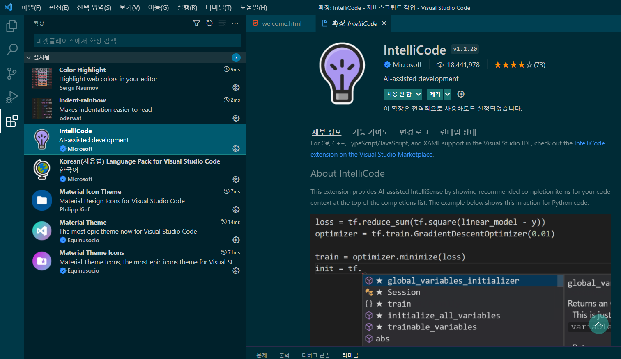
Task: Select Korean Language Pack extension
Action: click(x=135, y=170)
